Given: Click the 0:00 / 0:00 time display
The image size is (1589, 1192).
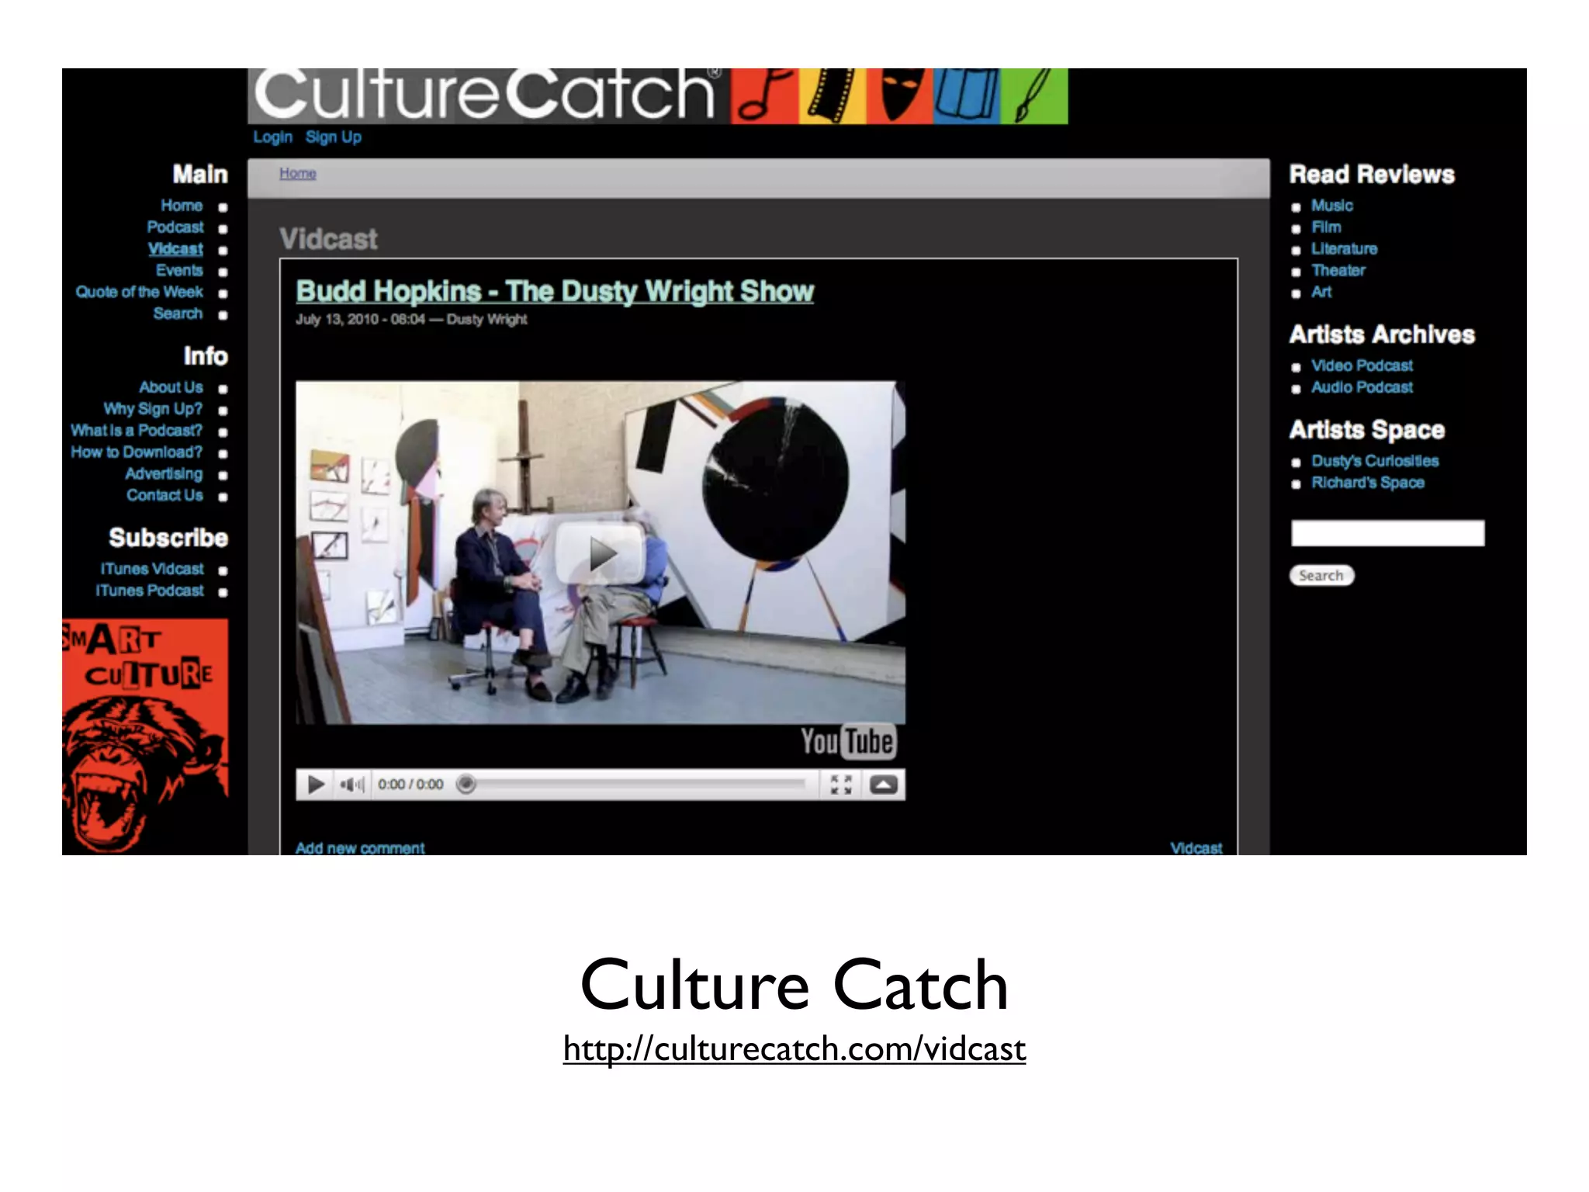Looking at the screenshot, I should coord(410,785).
